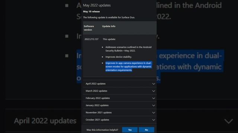Click 'This update:' text
Screen dimensions: 238x133
[x=109, y=39]
